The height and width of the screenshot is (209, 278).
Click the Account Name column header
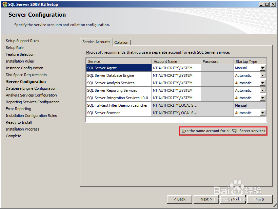tap(176, 62)
